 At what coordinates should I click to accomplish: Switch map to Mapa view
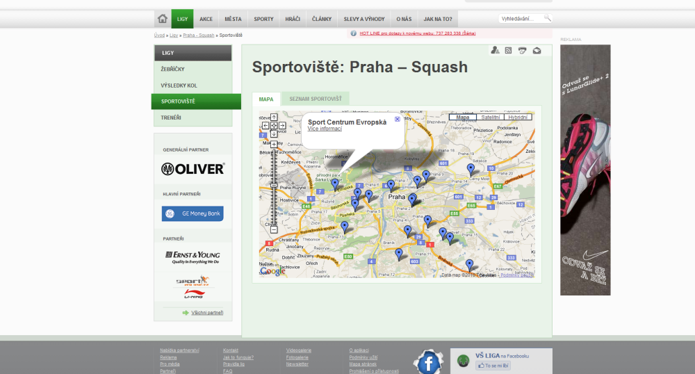pyautogui.click(x=463, y=117)
